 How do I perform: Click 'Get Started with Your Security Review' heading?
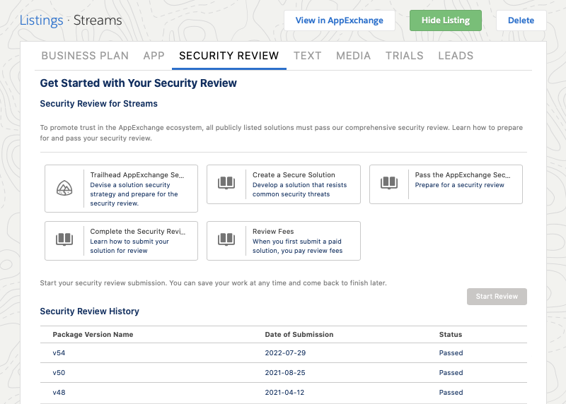coord(138,83)
